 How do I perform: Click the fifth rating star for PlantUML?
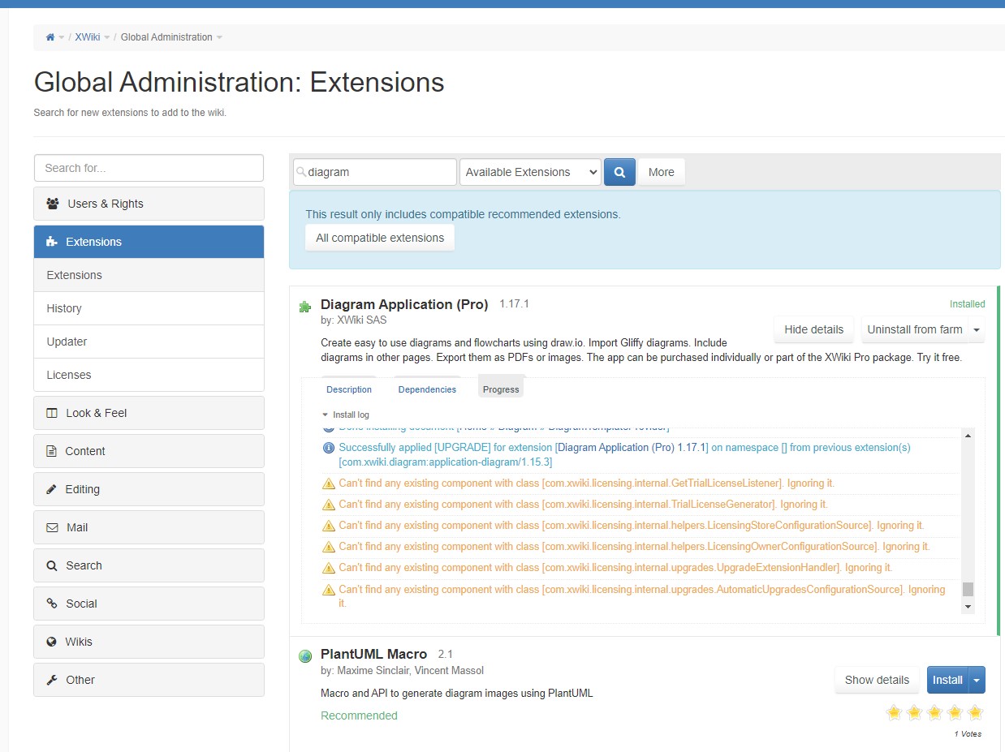pos(975,713)
